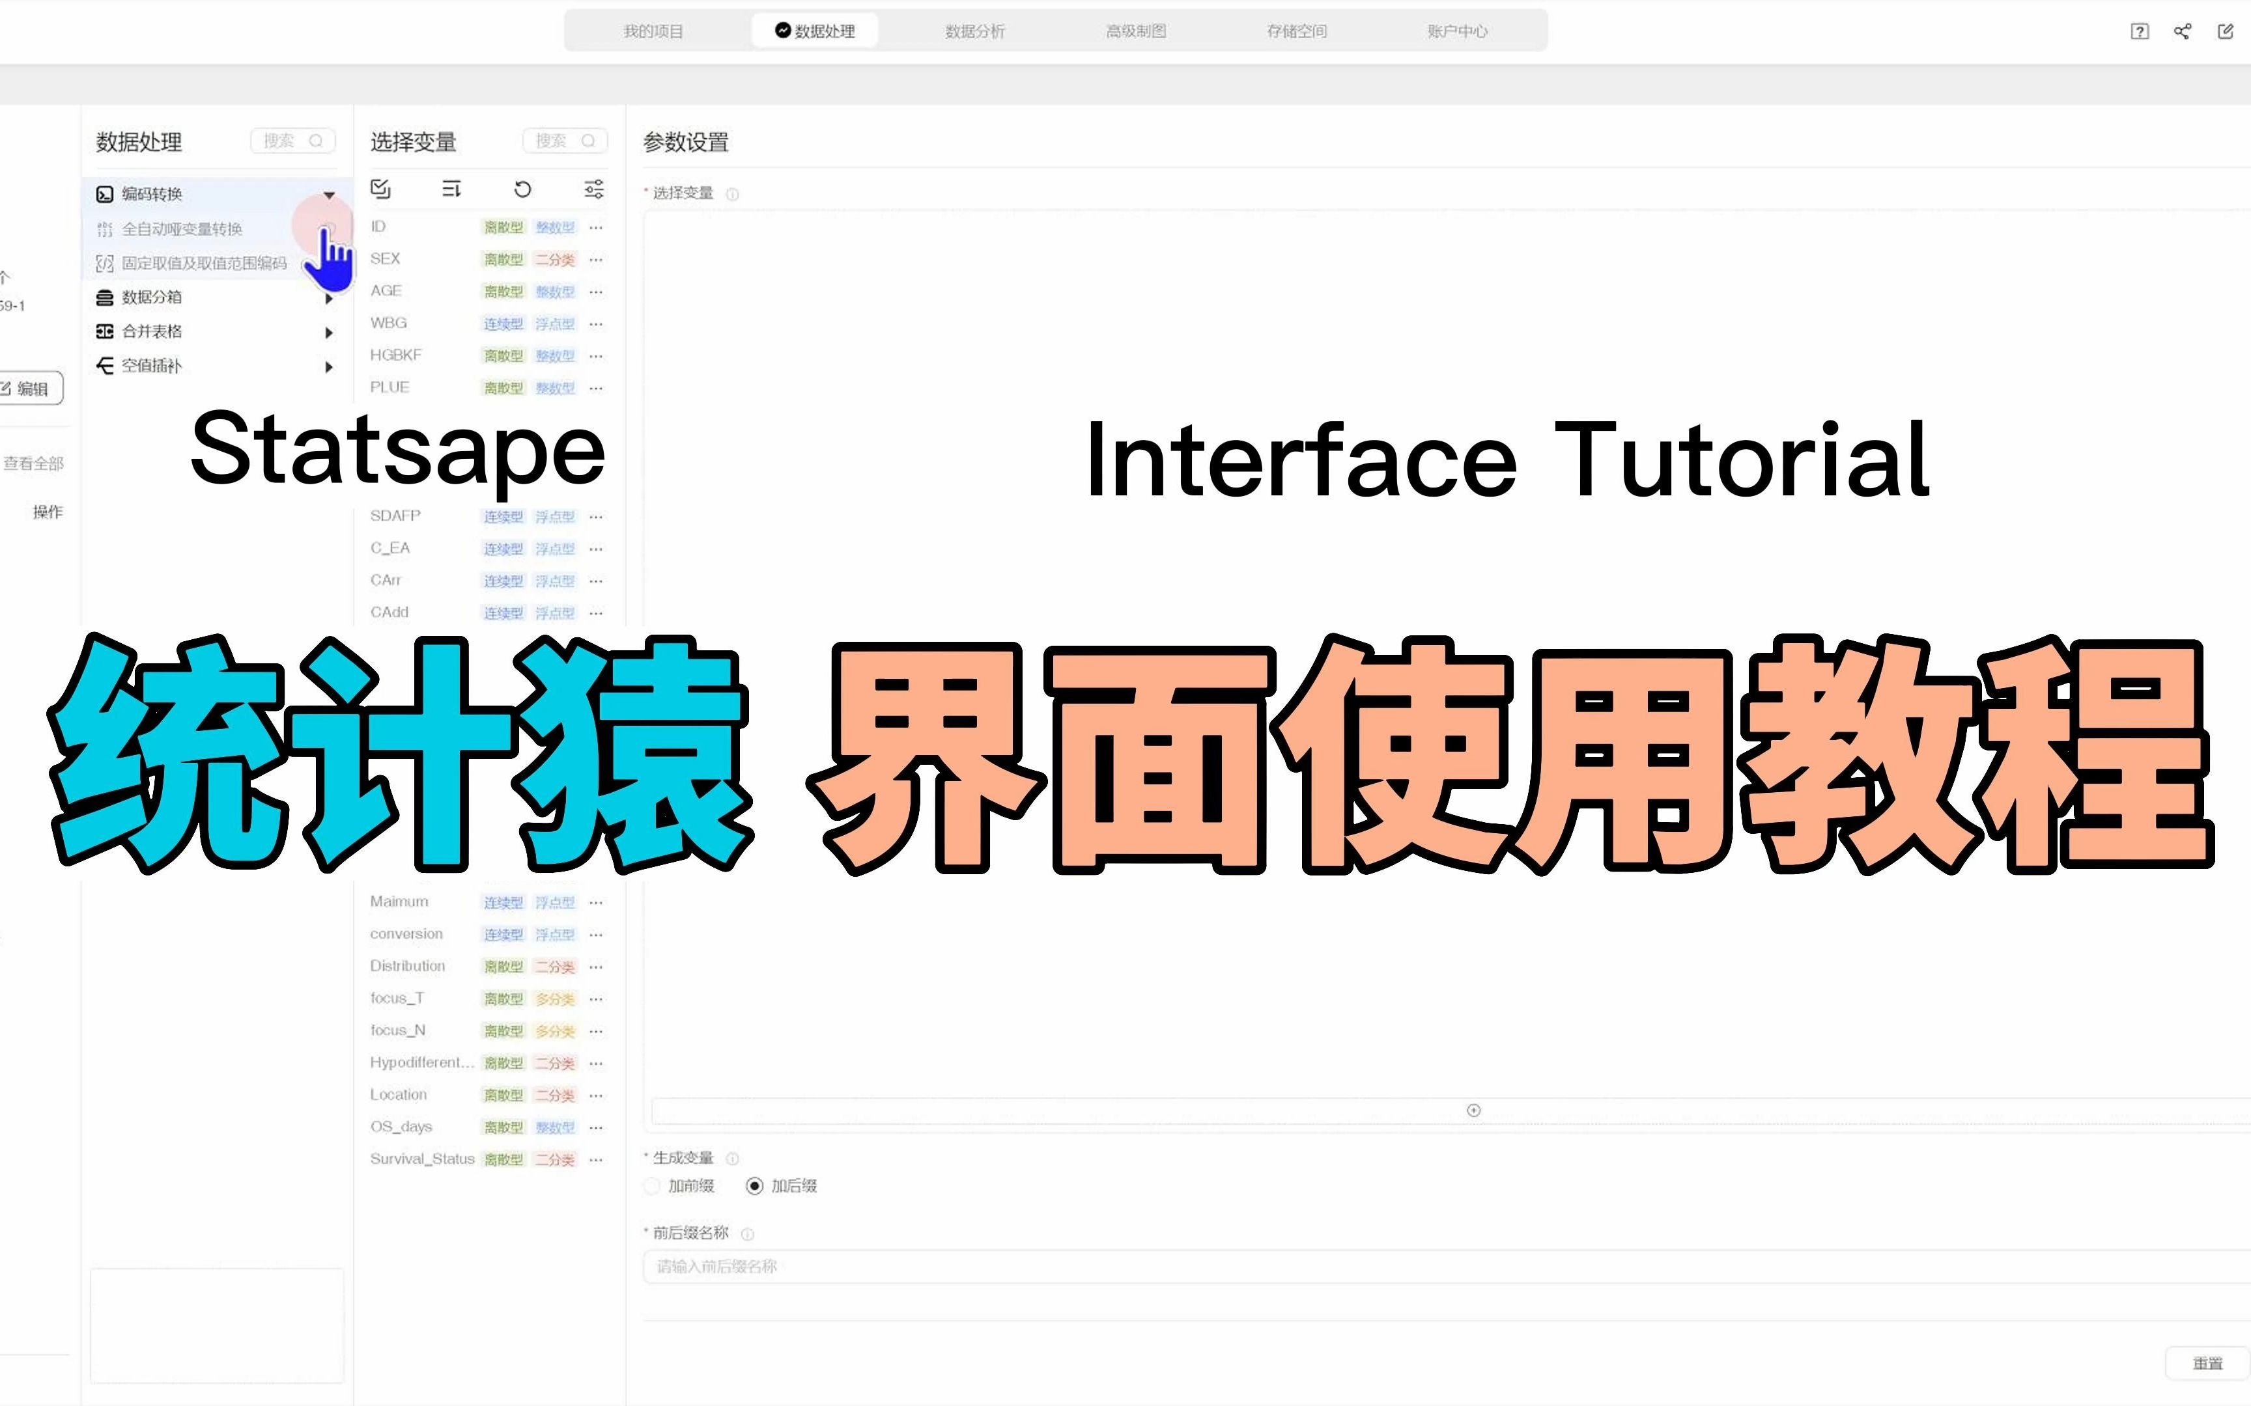Click the refresh variables icon
2251x1406 pixels.
click(523, 189)
